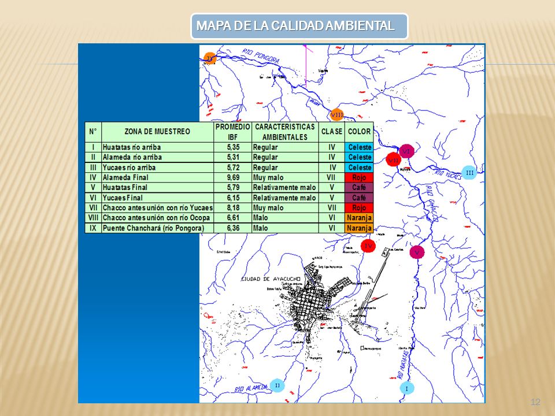This screenshot has width=555, height=416.
Task: Click the purple VI sampling marker
Action: click(x=406, y=151)
